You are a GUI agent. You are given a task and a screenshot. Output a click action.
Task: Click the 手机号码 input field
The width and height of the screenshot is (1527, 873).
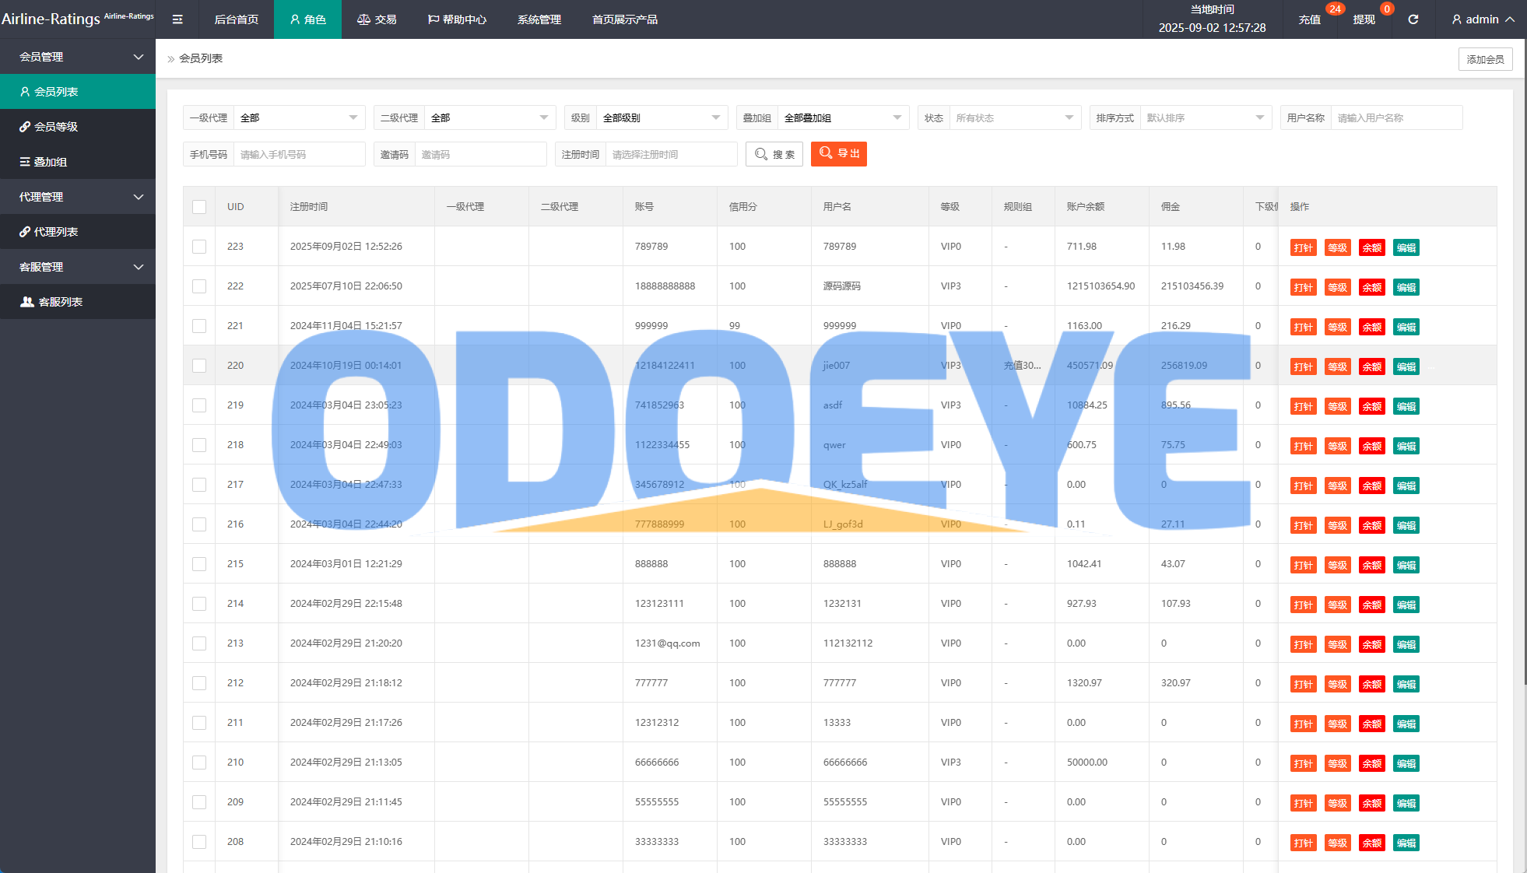point(299,155)
